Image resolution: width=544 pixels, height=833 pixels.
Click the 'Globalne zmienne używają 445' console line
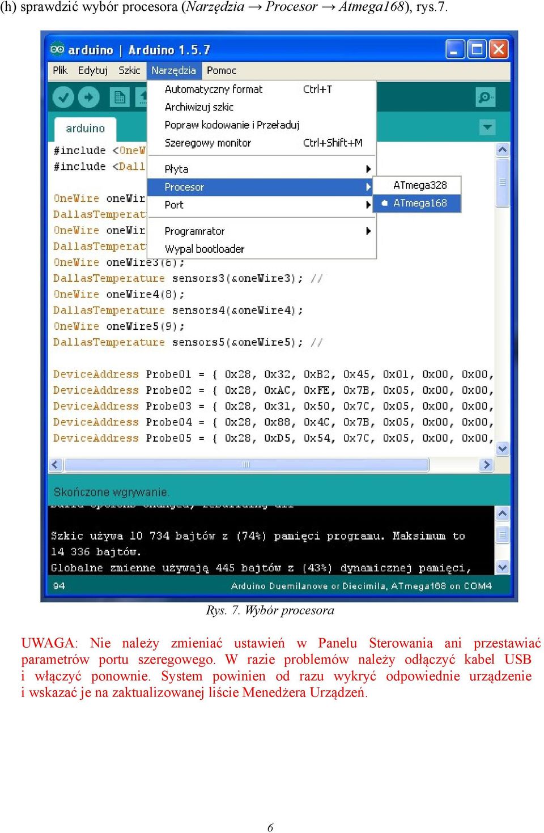point(261,568)
